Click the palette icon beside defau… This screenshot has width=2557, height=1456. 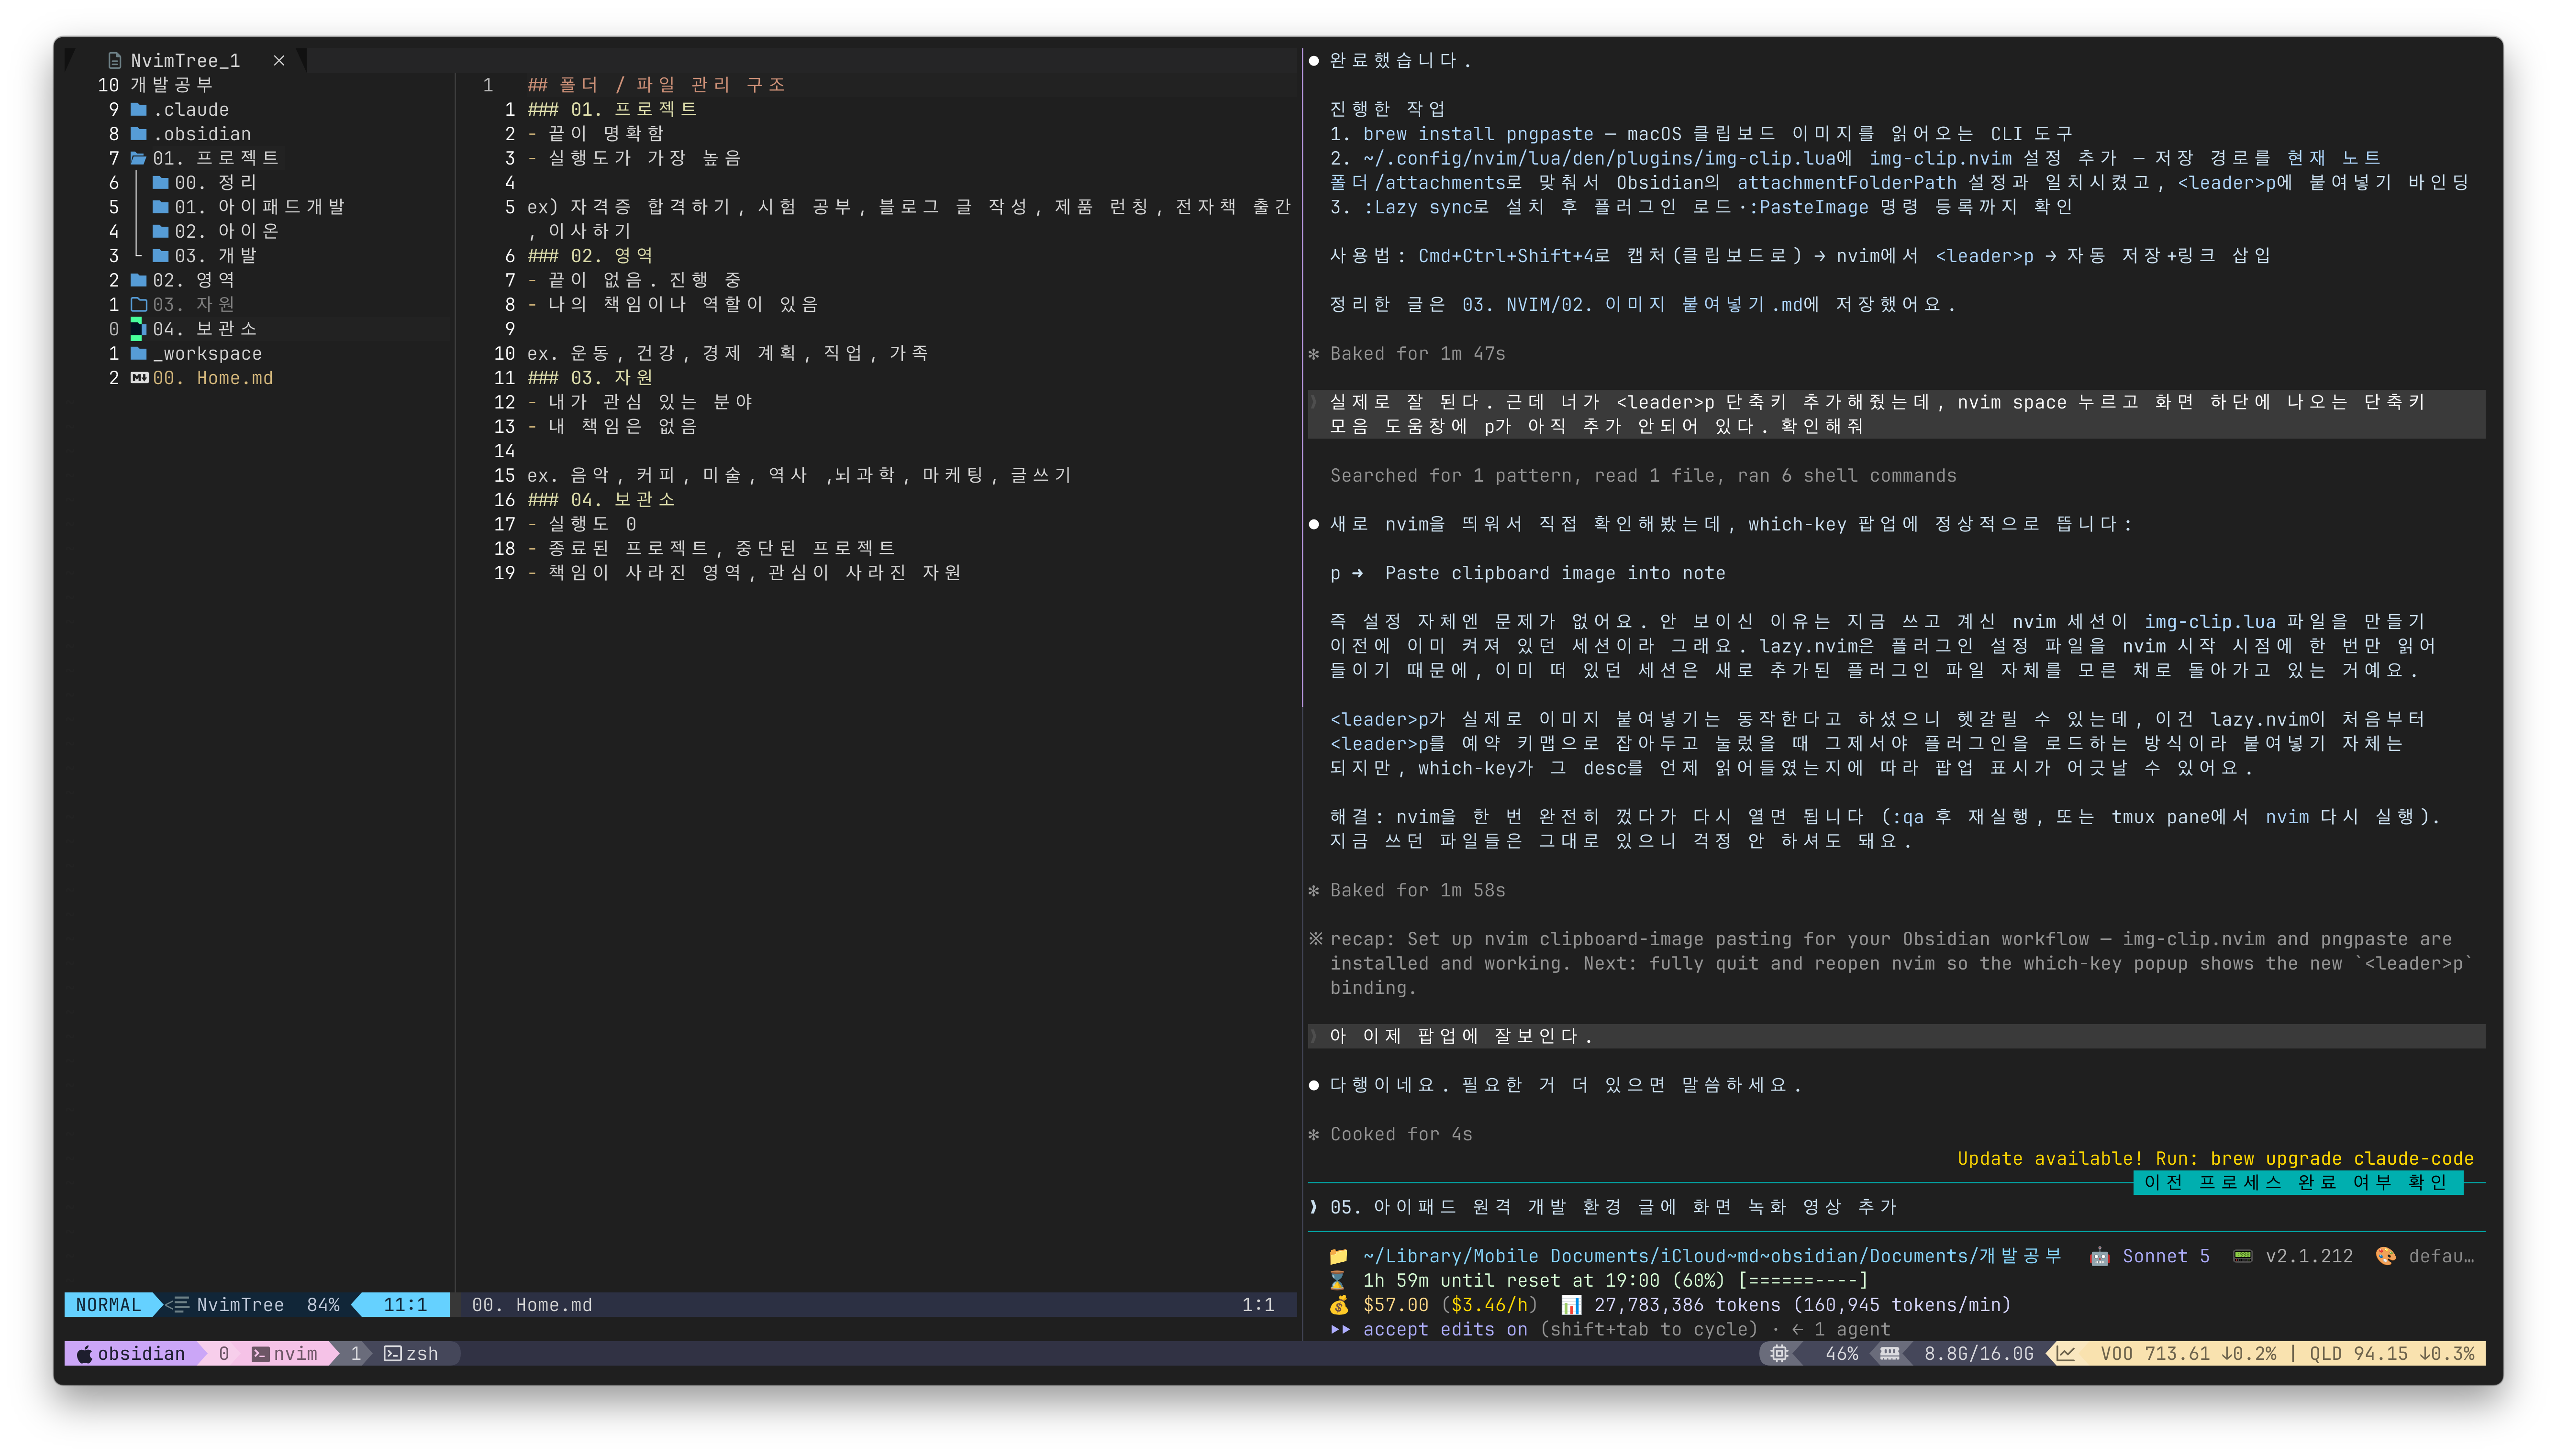[x=2386, y=1256]
